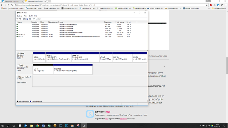Image resolution: width=228 pixels, height=128 pixels.
Task: Click the blue Help icon in toolbar
Action: (x=27, y=19)
